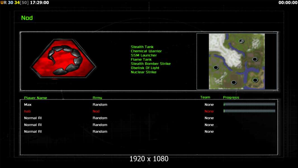Click Nuclear Strike entry
Screen dimensions: 298x168
pos(143,72)
